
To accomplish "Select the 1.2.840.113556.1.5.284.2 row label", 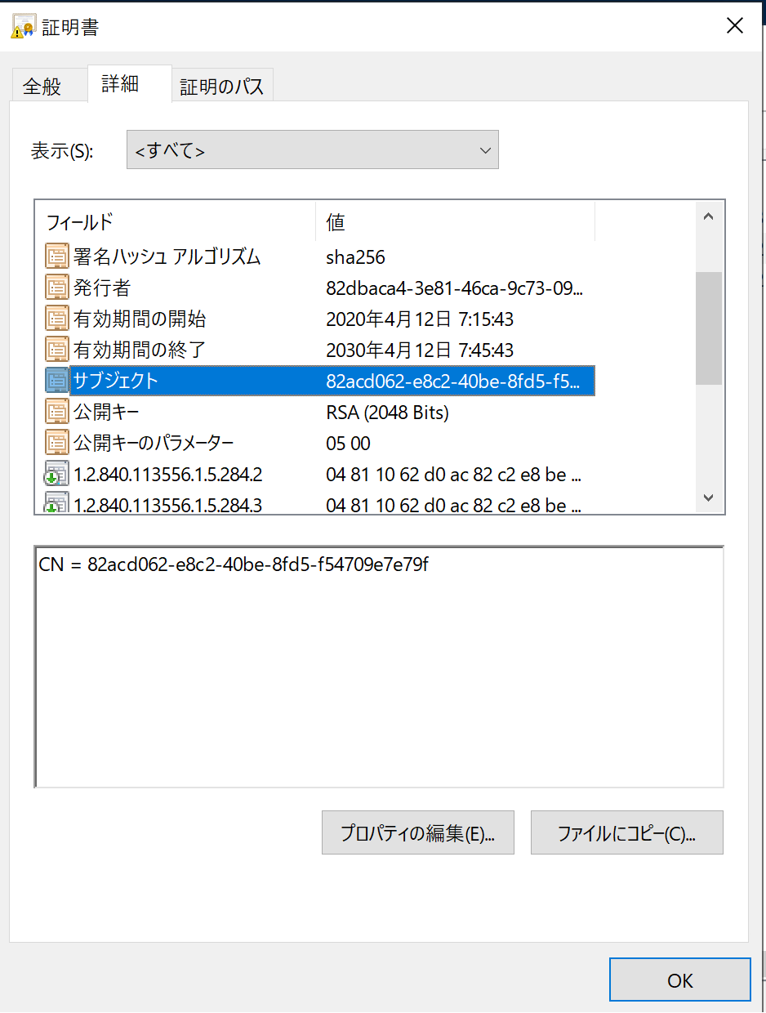I will (167, 474).
